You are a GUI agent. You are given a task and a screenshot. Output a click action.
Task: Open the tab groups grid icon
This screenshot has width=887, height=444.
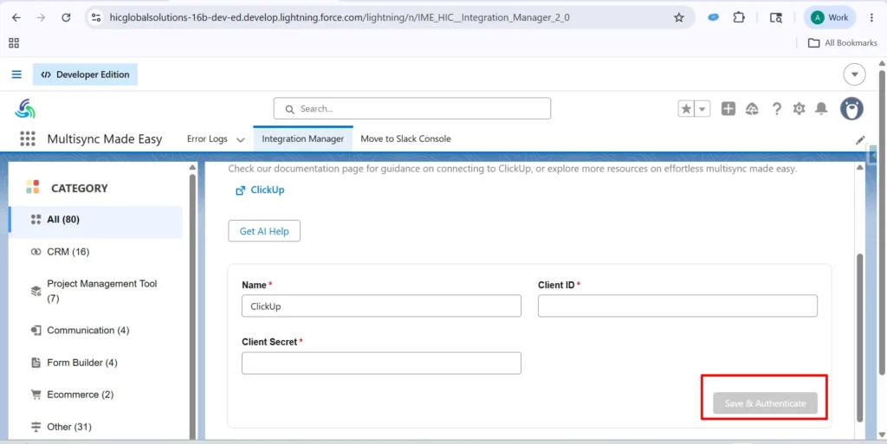[14, 43]
